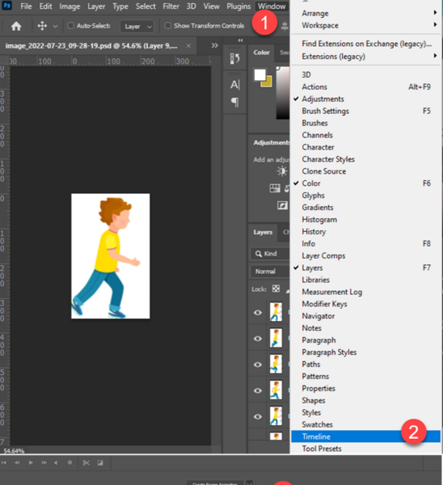Click the Photoshop Ps logo icon
The width and height of the screenshot is (443, 485).
pos(6,6)
